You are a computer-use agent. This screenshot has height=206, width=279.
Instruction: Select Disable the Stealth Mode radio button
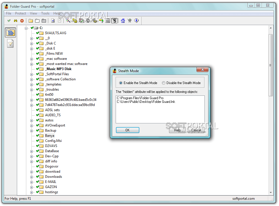tap(164, 83)
